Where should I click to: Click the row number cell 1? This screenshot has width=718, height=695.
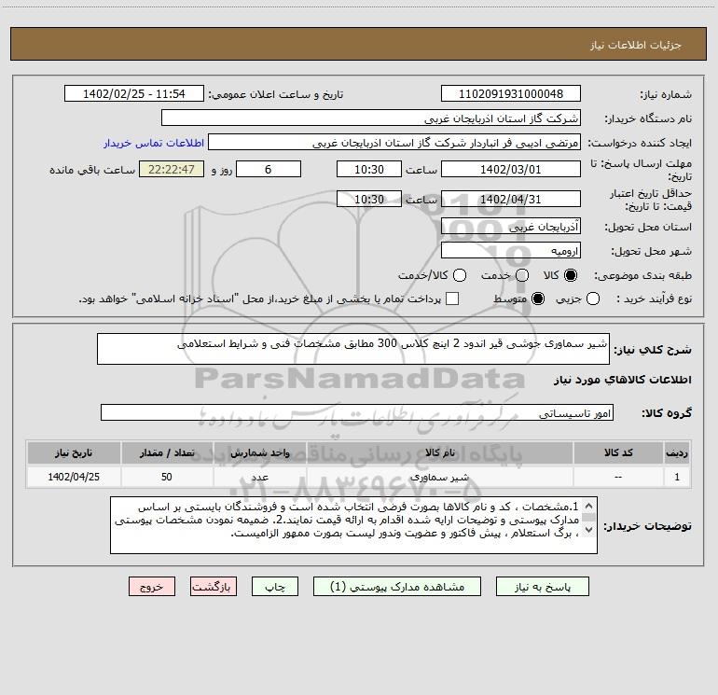pos(677,477)
